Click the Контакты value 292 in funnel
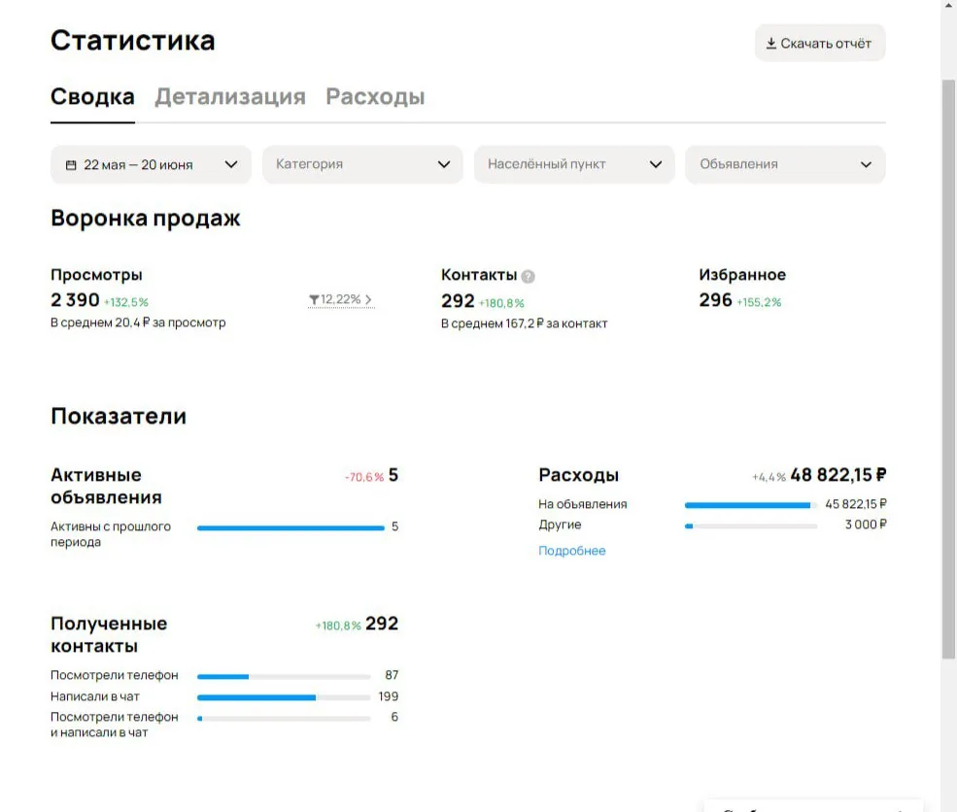 pos(458,301)
